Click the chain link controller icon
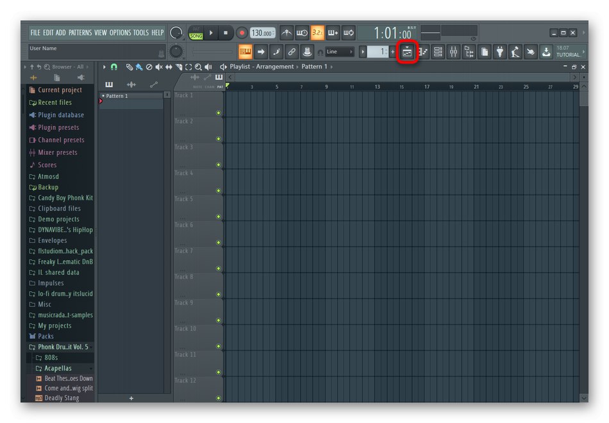The width and height of the screenshot is (609, 423). [292, 52]
